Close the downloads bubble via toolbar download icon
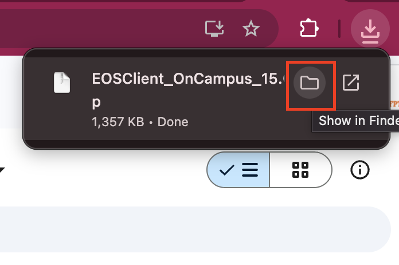 coord(370,28)
